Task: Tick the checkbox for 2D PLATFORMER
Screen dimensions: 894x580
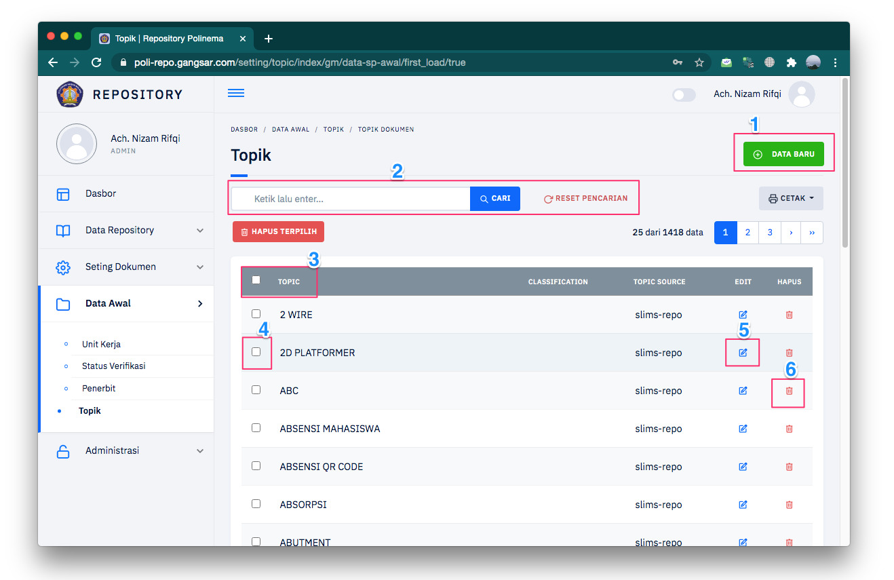Action: pos(256,352)
